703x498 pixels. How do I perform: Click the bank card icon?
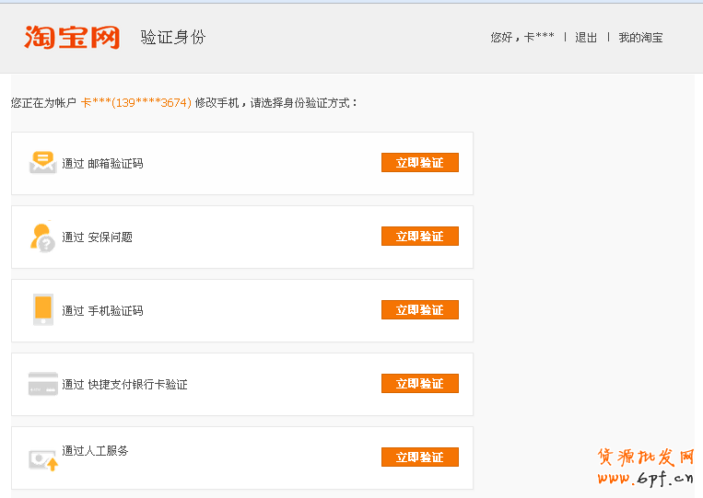42,384
